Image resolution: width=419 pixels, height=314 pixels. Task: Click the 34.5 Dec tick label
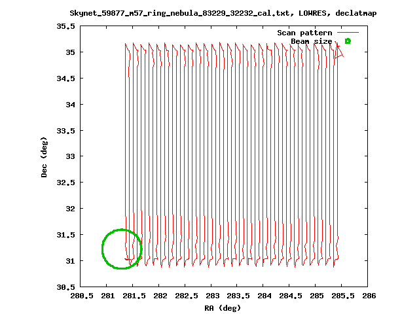click(65, 78)
